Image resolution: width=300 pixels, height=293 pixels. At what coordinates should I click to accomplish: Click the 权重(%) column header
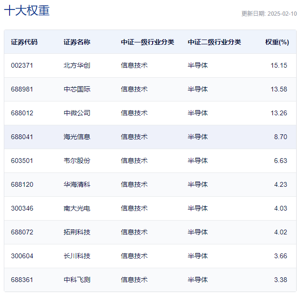coord(277,42)
